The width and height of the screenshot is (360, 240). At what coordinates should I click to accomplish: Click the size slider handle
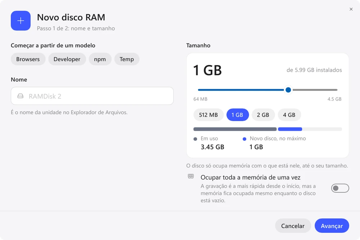[x=288, y=90]
